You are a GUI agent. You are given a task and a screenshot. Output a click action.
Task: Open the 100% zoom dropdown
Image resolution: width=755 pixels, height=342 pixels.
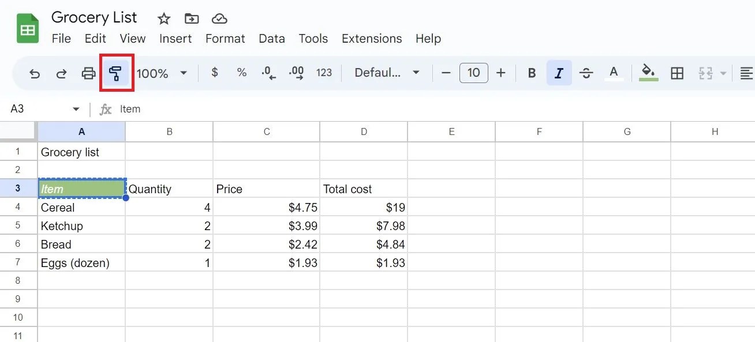162,73
